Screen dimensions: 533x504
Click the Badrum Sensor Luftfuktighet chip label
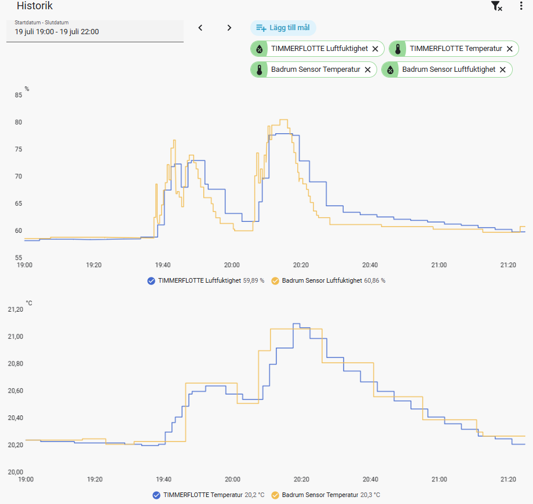pos(448,70)
